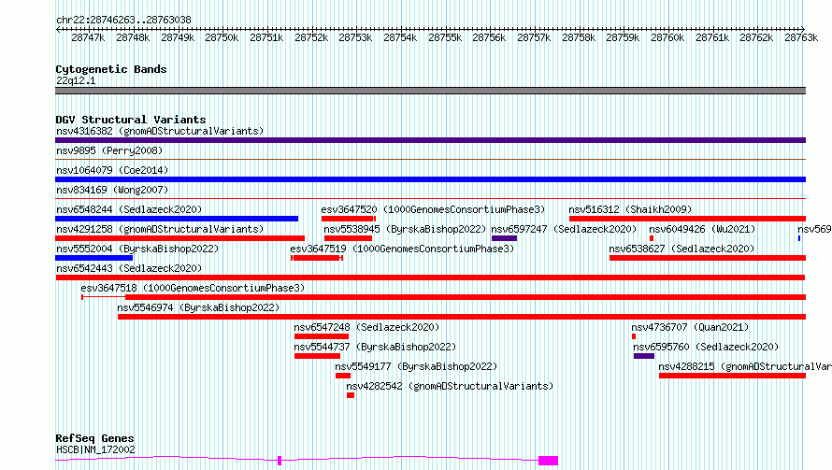832x470 pixels.
Task: Select the nsv834169 thin red line
Action: [430, 198]
